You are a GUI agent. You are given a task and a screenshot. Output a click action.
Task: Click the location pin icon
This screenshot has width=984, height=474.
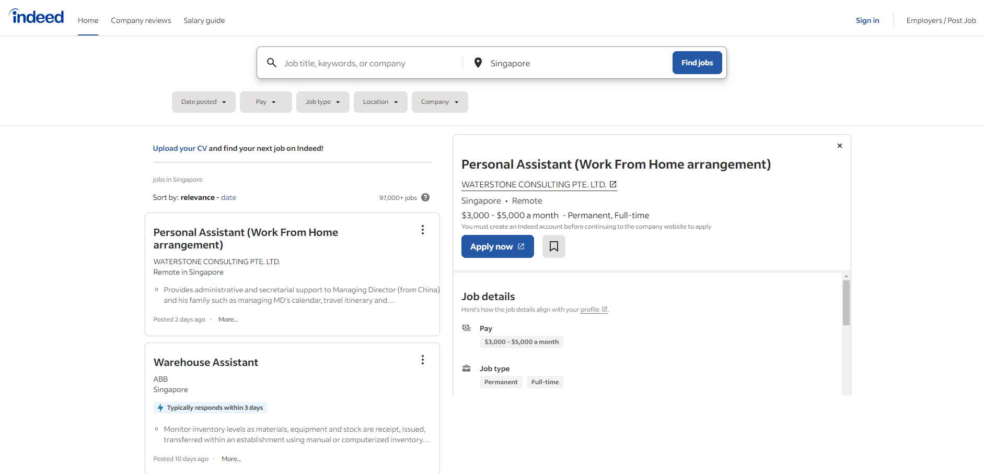pos(478,63)
